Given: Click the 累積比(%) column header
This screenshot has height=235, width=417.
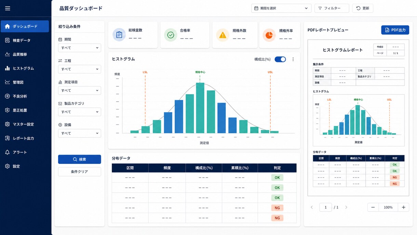Looking at the screenshot, I should pyautogui.click(x=240, y=168).
